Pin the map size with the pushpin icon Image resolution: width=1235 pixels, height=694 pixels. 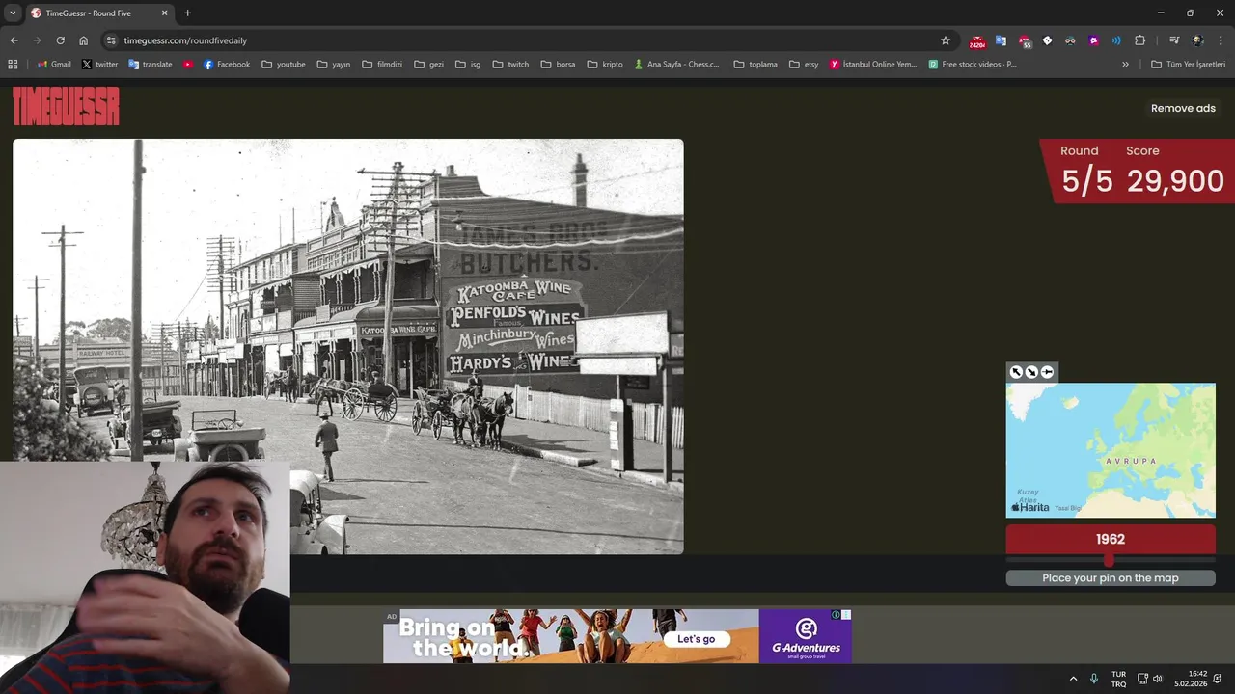click(x=1047, y=372)
